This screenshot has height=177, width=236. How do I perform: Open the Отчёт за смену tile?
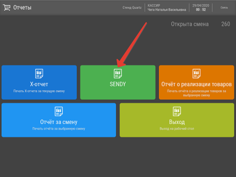59,120
